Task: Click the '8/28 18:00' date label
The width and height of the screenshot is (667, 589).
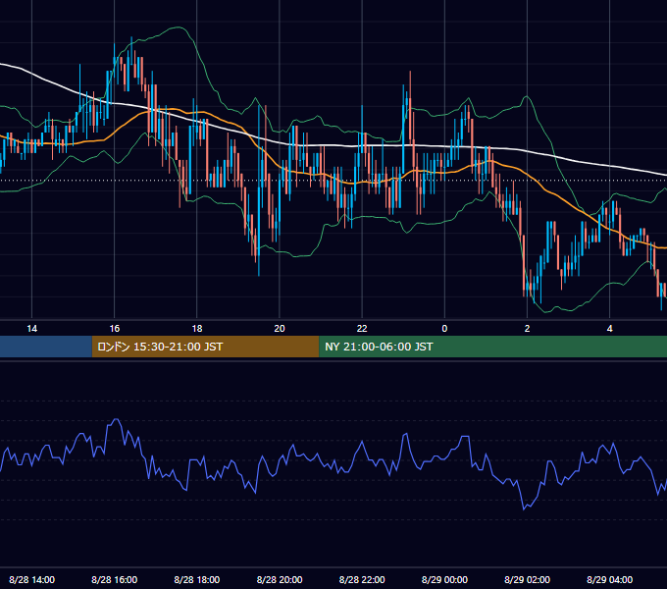Action: 197,579
